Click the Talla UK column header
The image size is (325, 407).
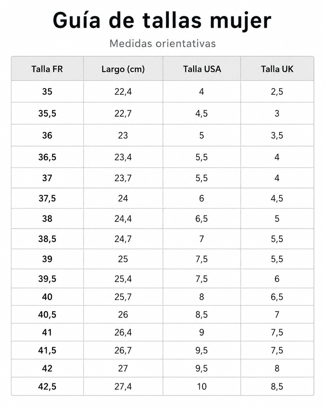pos(277,69)
